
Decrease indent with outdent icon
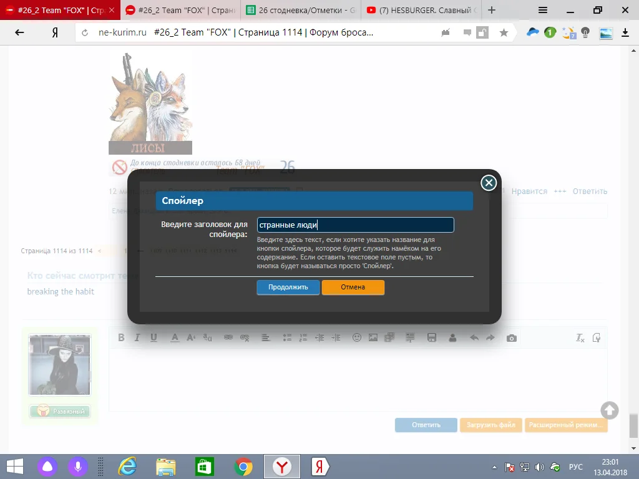(319, 337)
